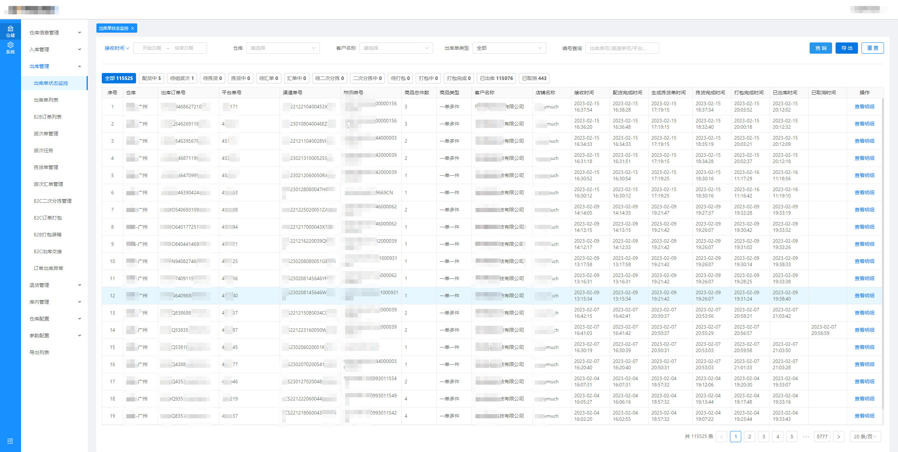
Task: Filter by 全部 115525 status
Action: (x=119, y=78)
